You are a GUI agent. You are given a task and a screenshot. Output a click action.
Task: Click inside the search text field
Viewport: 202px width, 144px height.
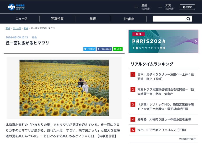point(169,19)
